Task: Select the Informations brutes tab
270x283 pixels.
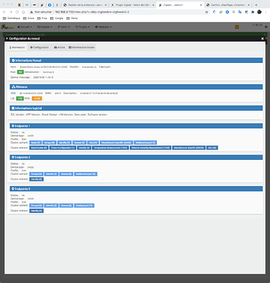Action: click(81, 47)
